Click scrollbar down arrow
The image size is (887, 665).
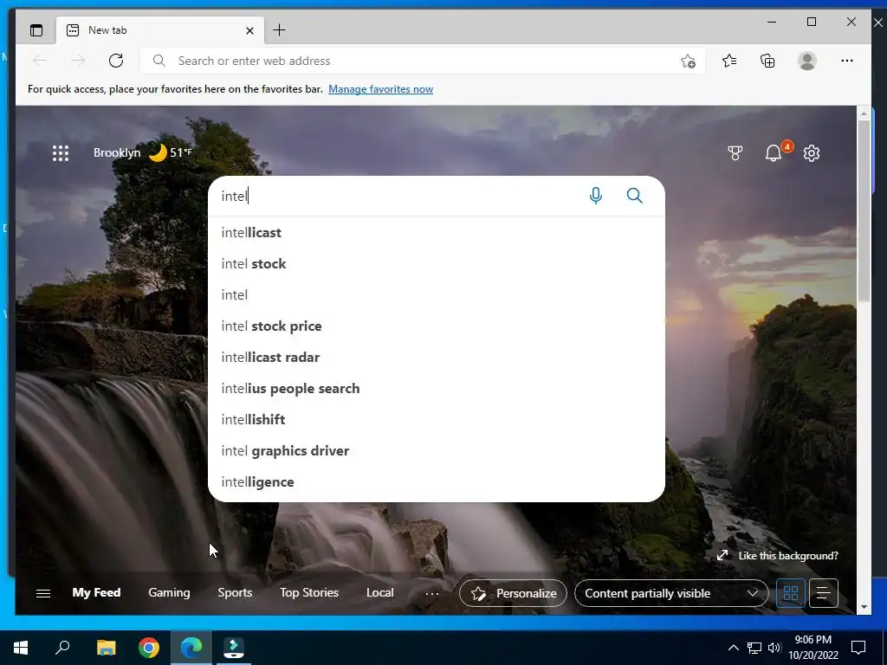click(864, 607)
